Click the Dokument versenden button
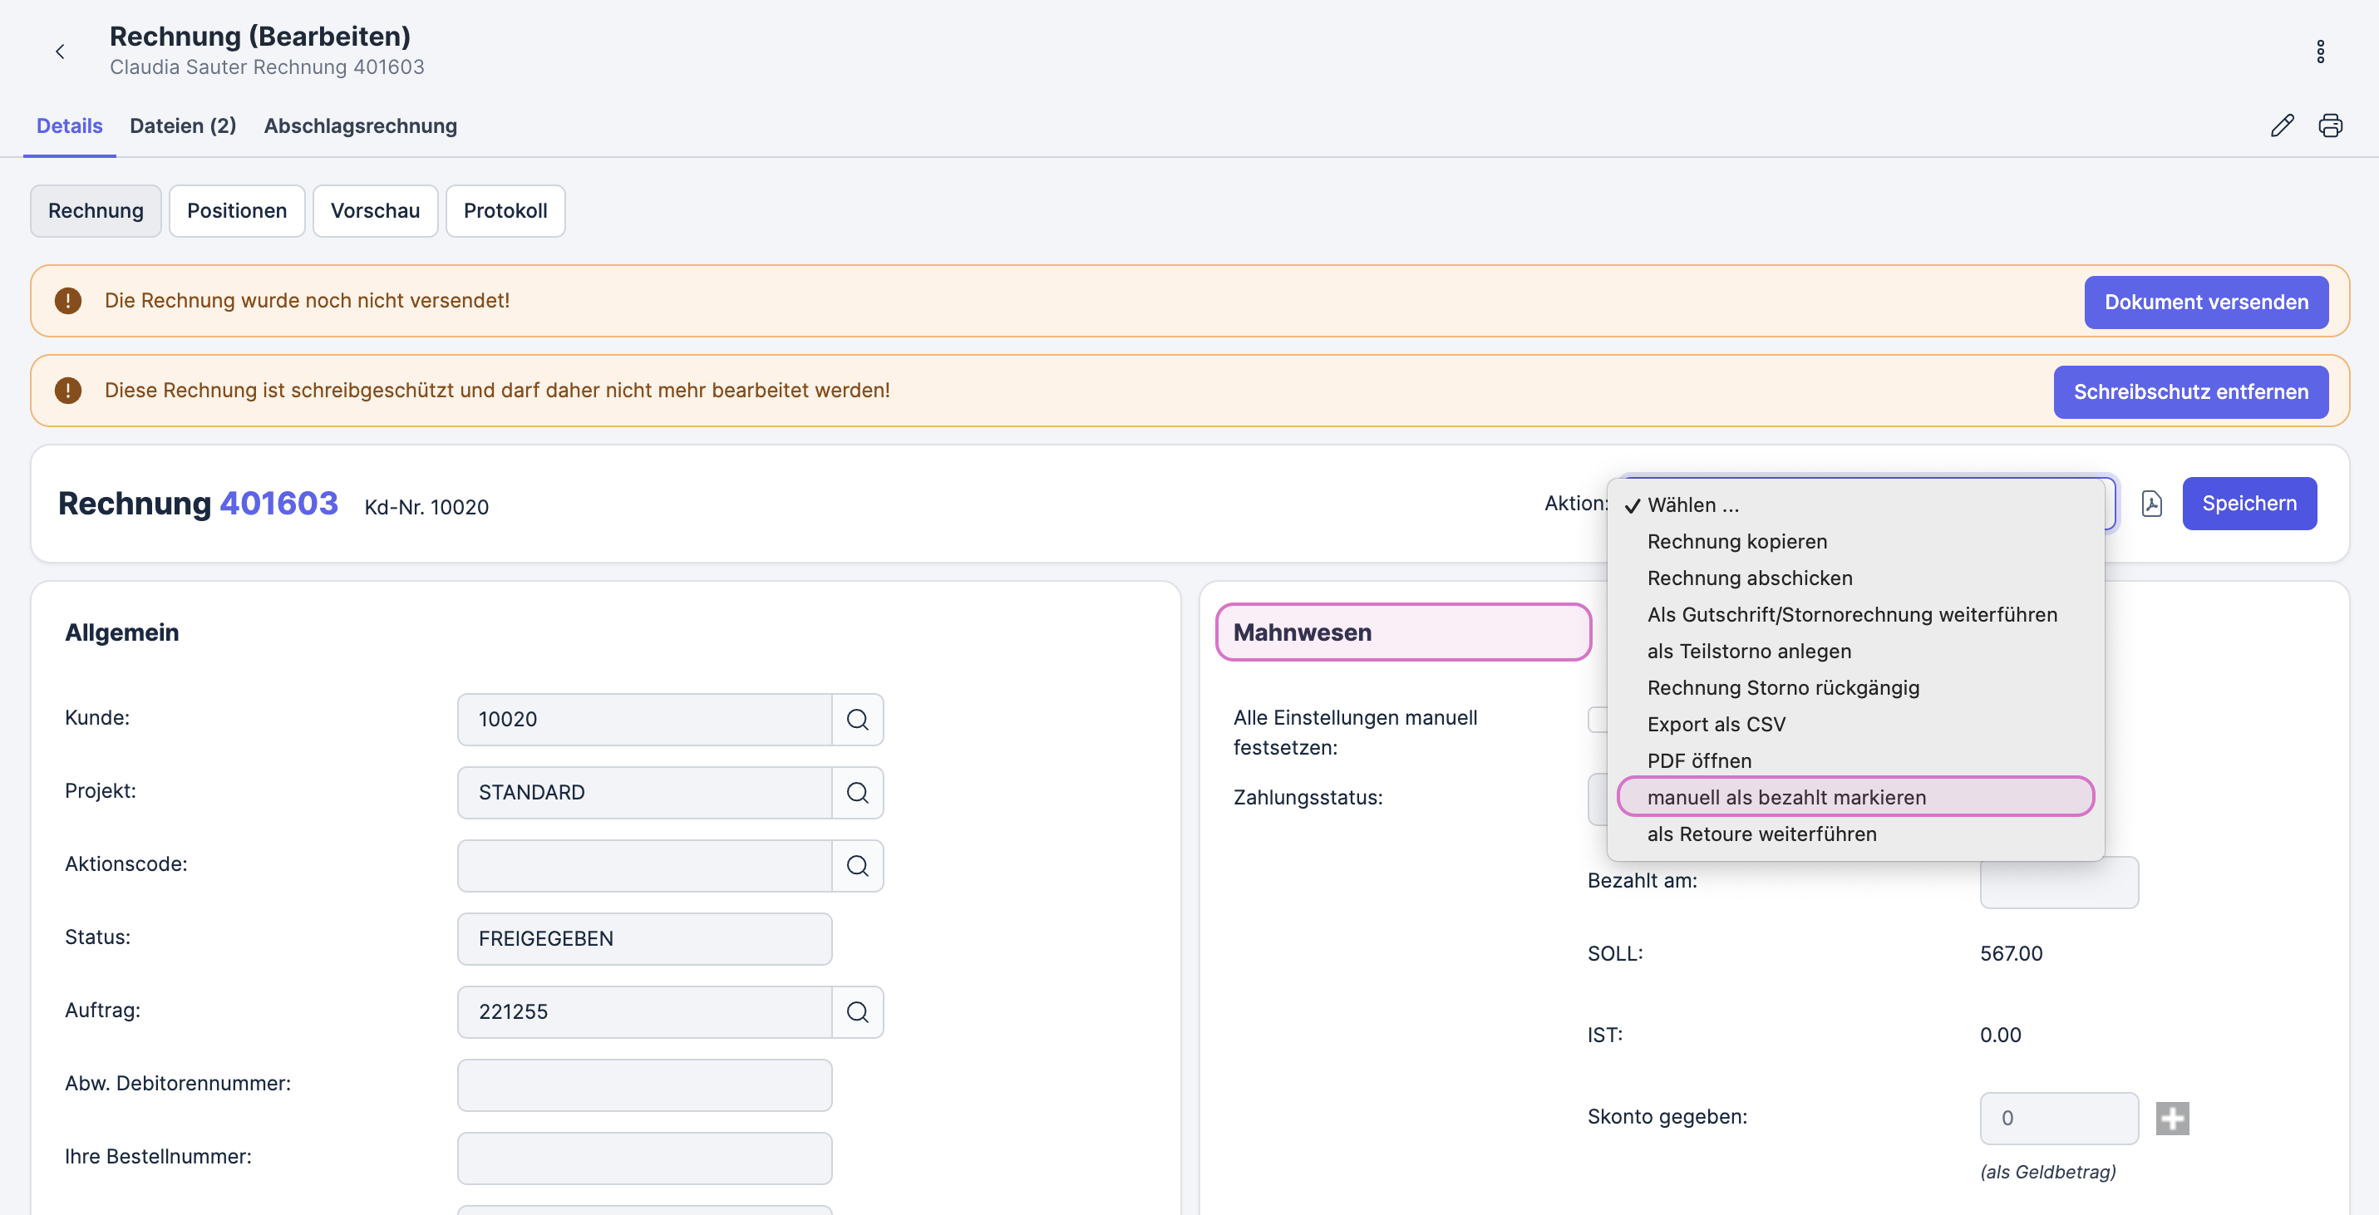 pyautogui.click(x=2205, y=302)
